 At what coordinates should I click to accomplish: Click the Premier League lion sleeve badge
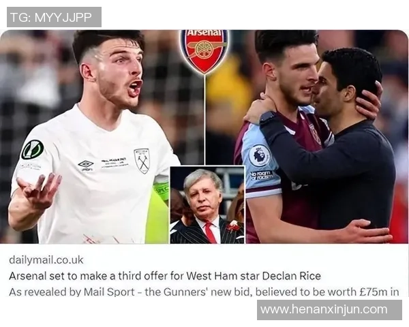click(260, 156)
